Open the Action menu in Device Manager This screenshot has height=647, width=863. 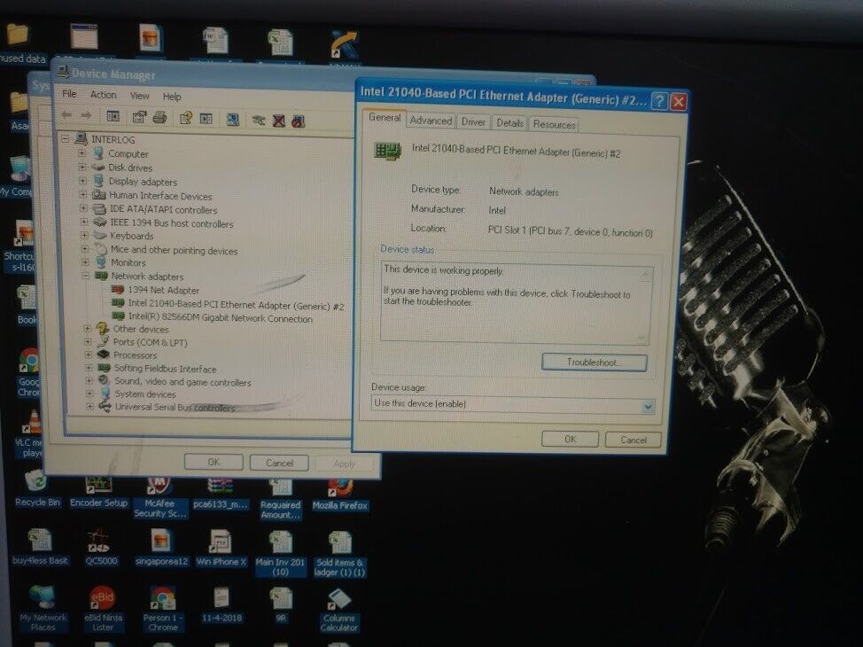103,95
